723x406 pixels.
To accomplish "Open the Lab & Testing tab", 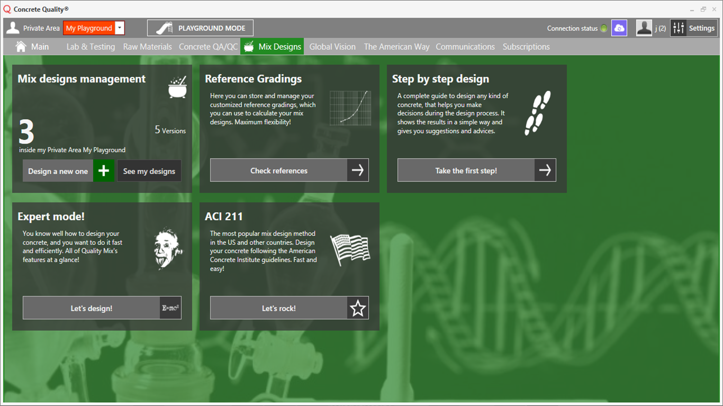I will [91, 47].
